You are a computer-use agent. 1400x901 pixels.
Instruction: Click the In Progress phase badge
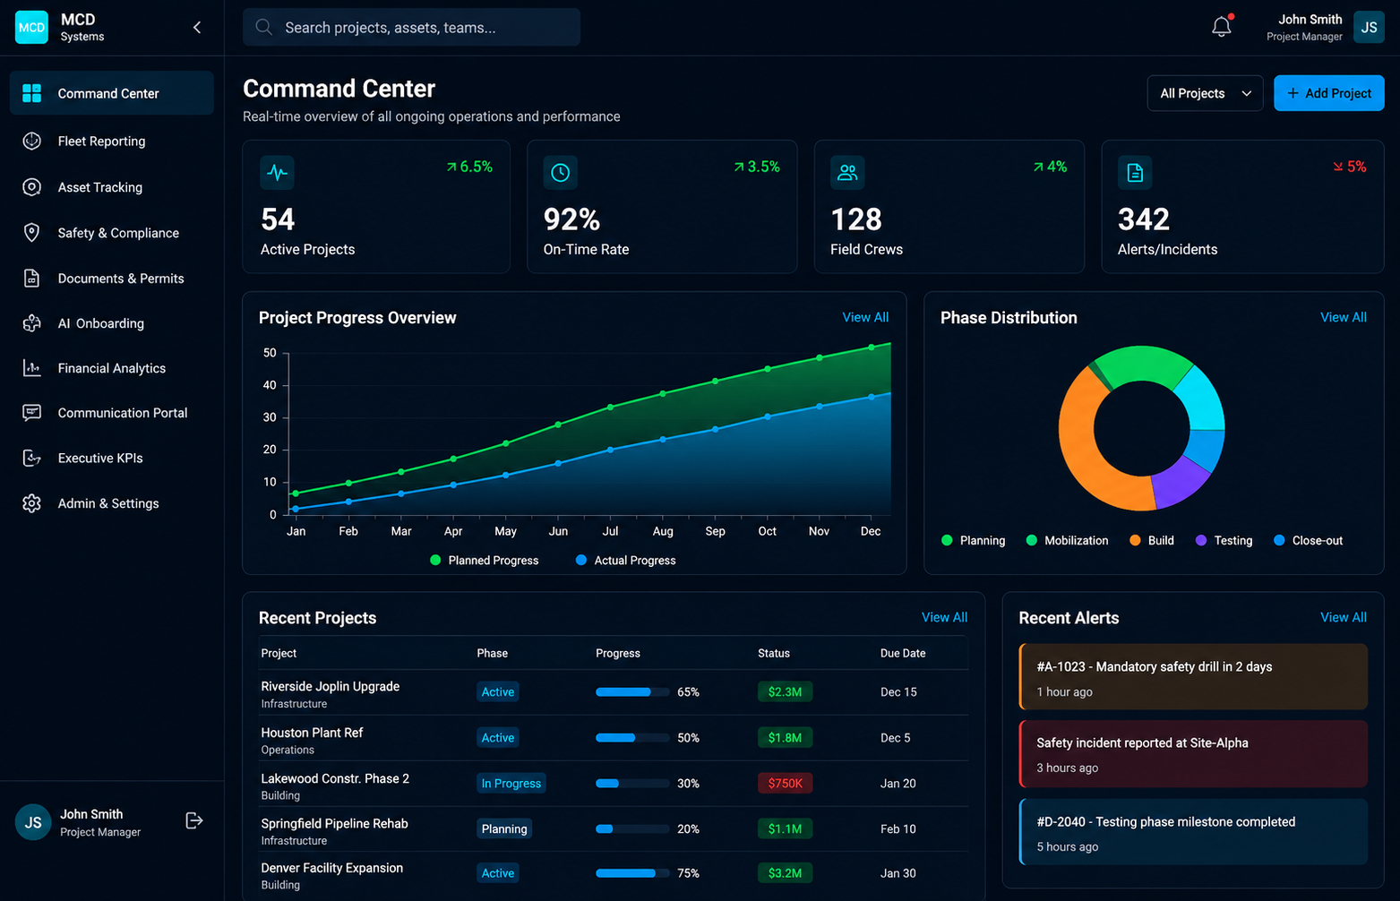[511, 784]
